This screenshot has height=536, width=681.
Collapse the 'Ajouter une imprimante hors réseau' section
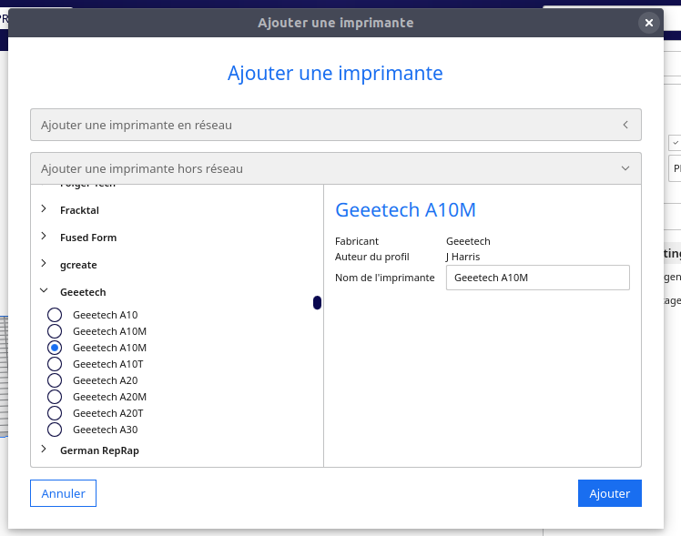click(x=625, y=168)
